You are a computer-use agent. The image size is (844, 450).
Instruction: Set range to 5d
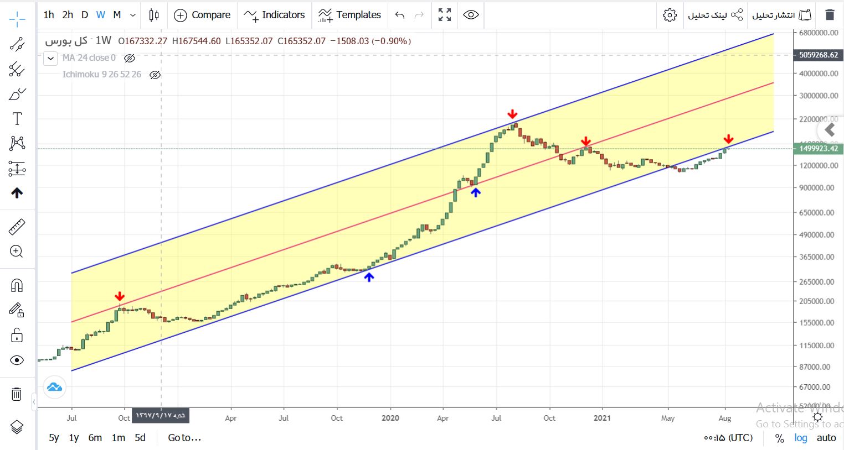(x=140, y=438)
